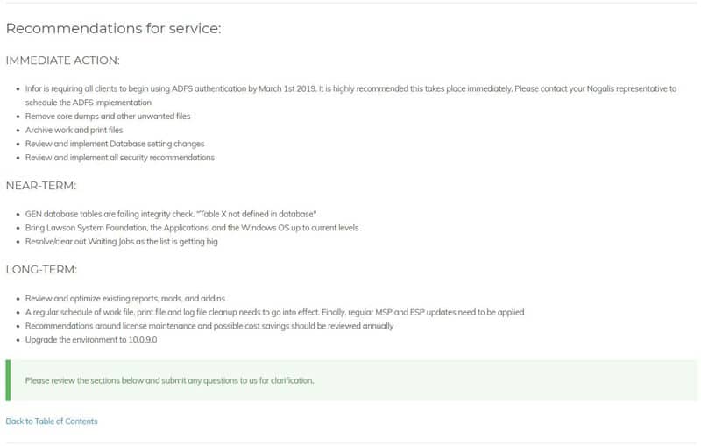Image resolution: width=701 pixels, height=446 pixels.
Task: Click the NEAR-TERM section heading
Action: [41, 186]
